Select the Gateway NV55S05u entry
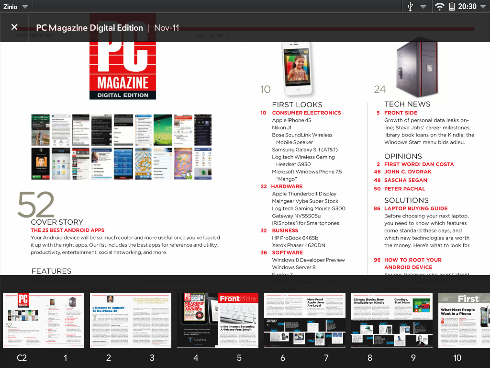Screen dimensions: 490x368 [x=296, y=216]
